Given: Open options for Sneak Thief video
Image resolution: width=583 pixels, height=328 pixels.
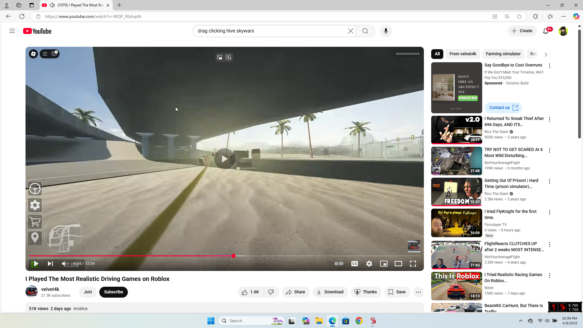Looking at the screenshot, I should coord(550,119).
